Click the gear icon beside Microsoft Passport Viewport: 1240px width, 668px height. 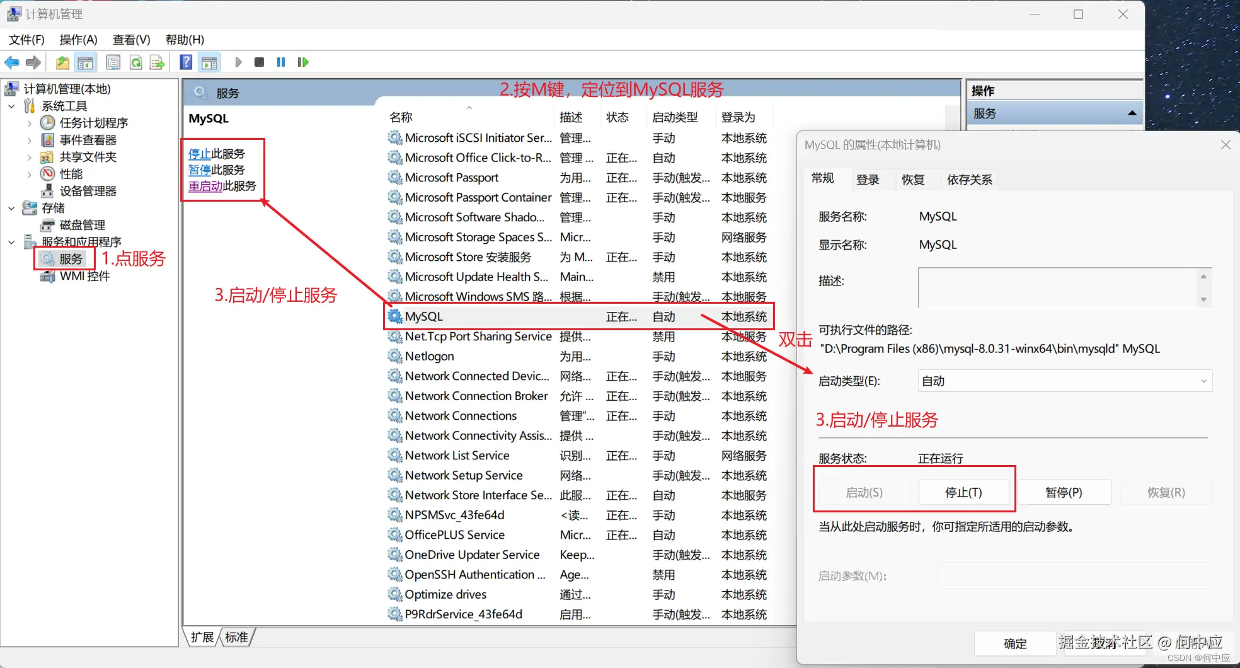click(395, 178)
